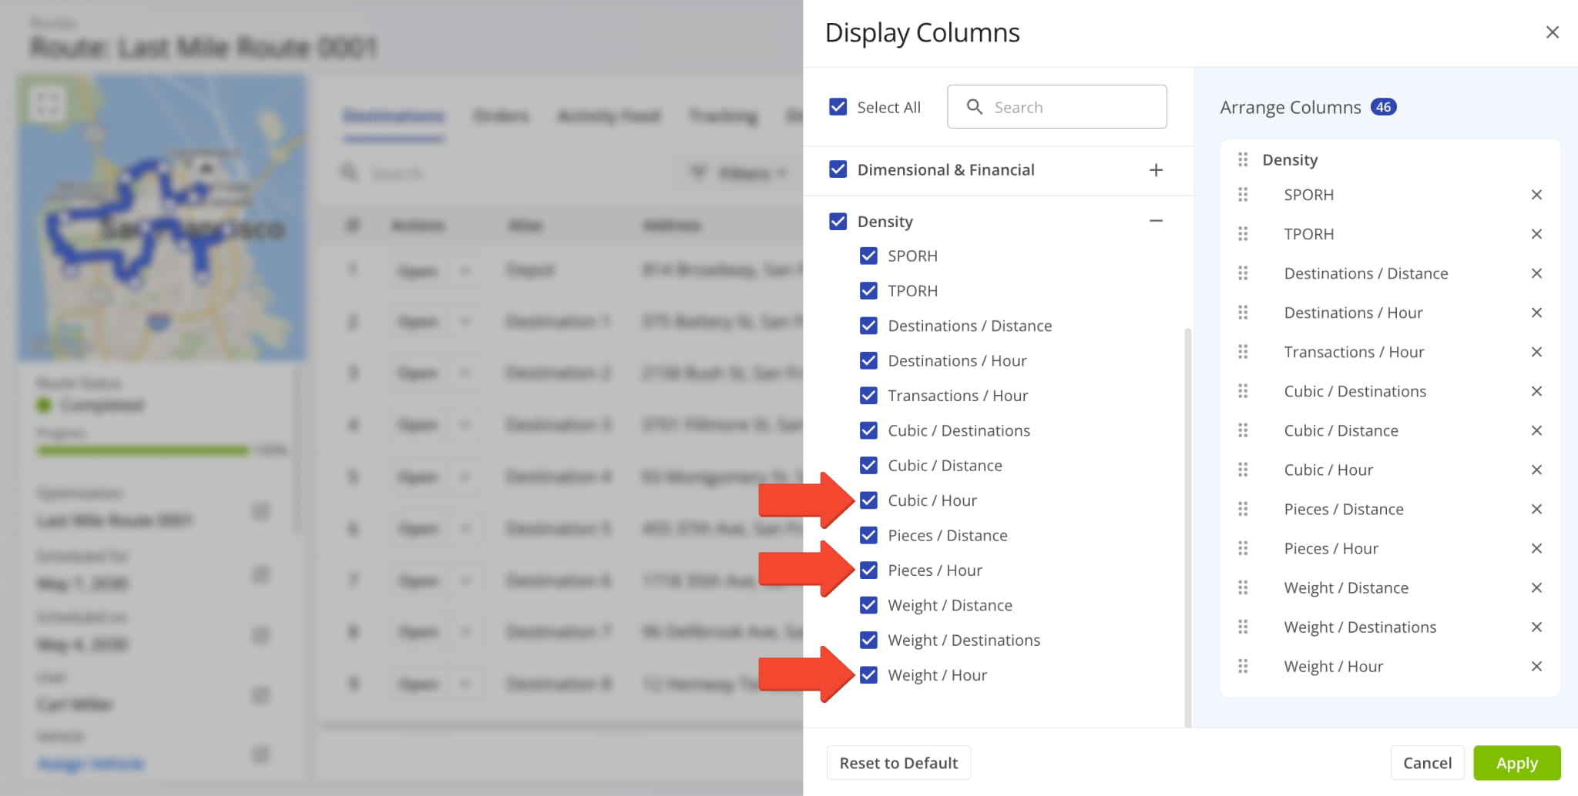Uncheck Pieces / Hour checkbox
Viewport: 1578px width, 796px height.
click(x=868, y=570)
